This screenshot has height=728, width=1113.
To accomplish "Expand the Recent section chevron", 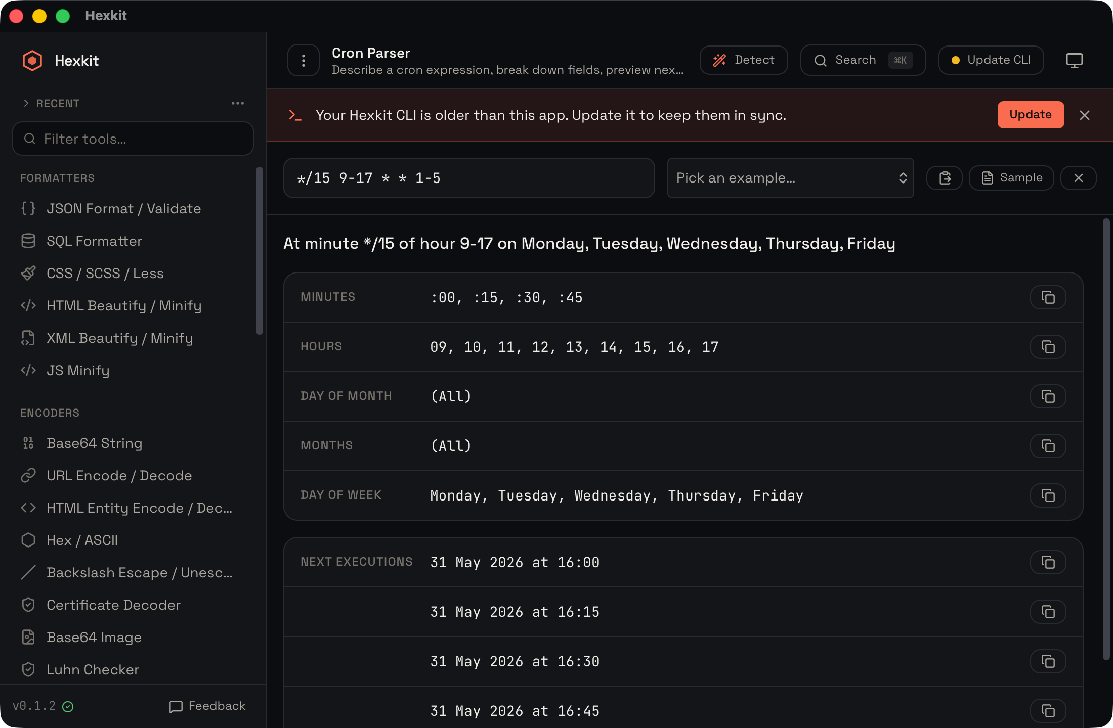I will coord(26,103).
